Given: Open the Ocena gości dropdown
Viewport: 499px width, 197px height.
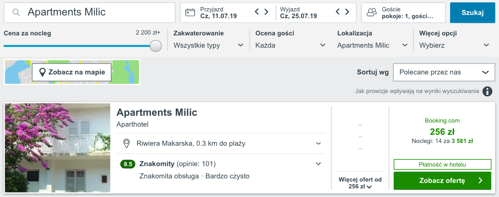Looking at the screenshot, I should coord(290,45).
